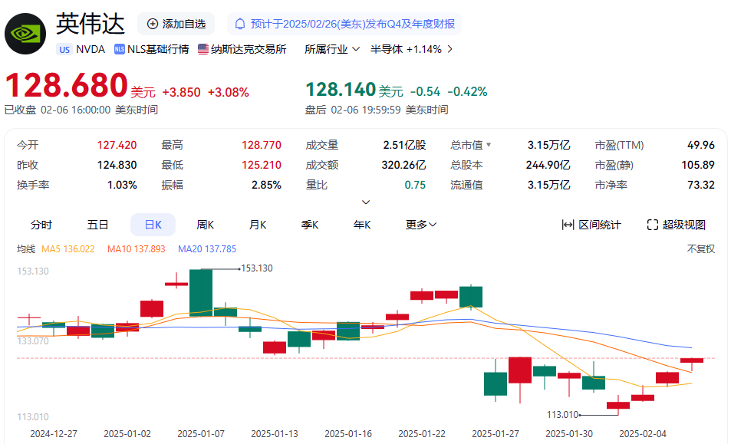Click the after-hours price 128.140
The image size is (731, 444).
tap(341, 90)
